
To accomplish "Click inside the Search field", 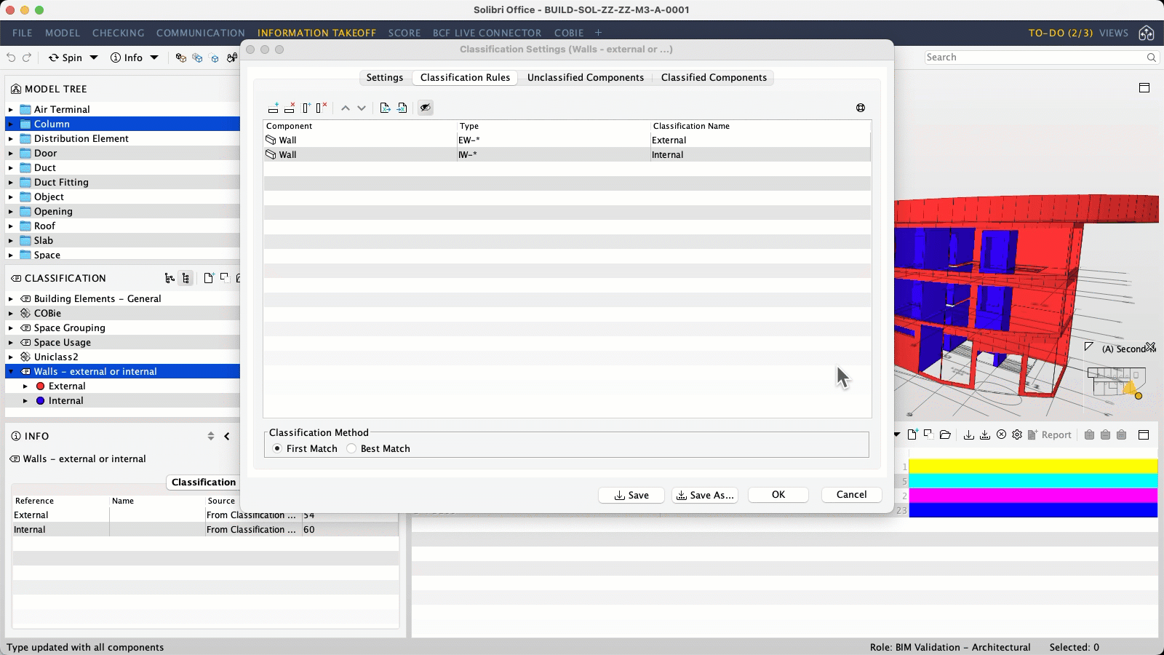I will 1033,57.
